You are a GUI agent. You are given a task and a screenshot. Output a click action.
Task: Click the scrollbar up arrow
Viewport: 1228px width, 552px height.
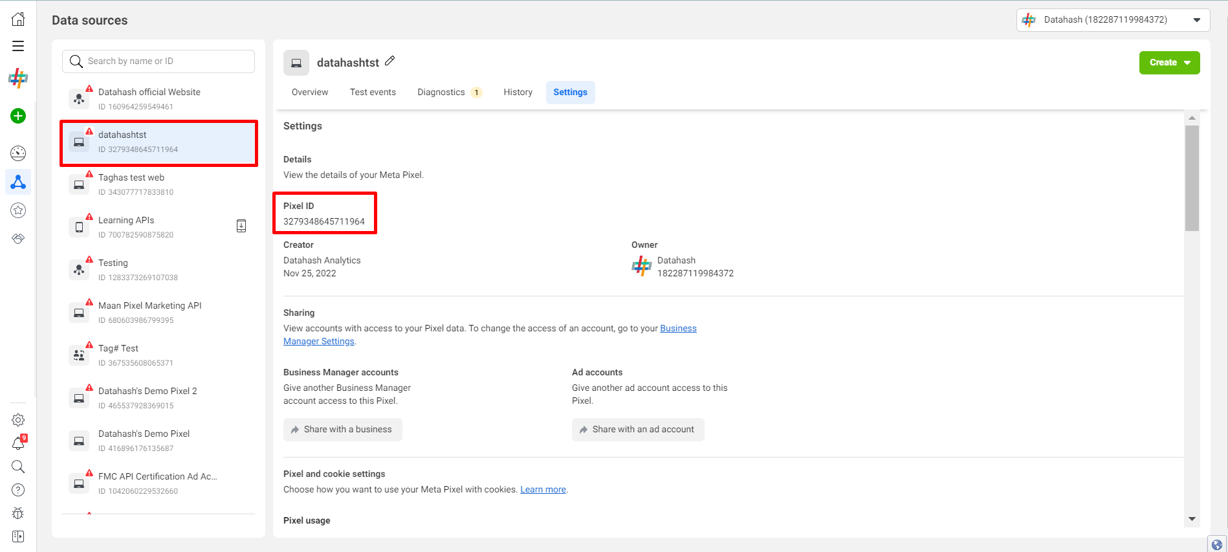(x=1192, y=118)
